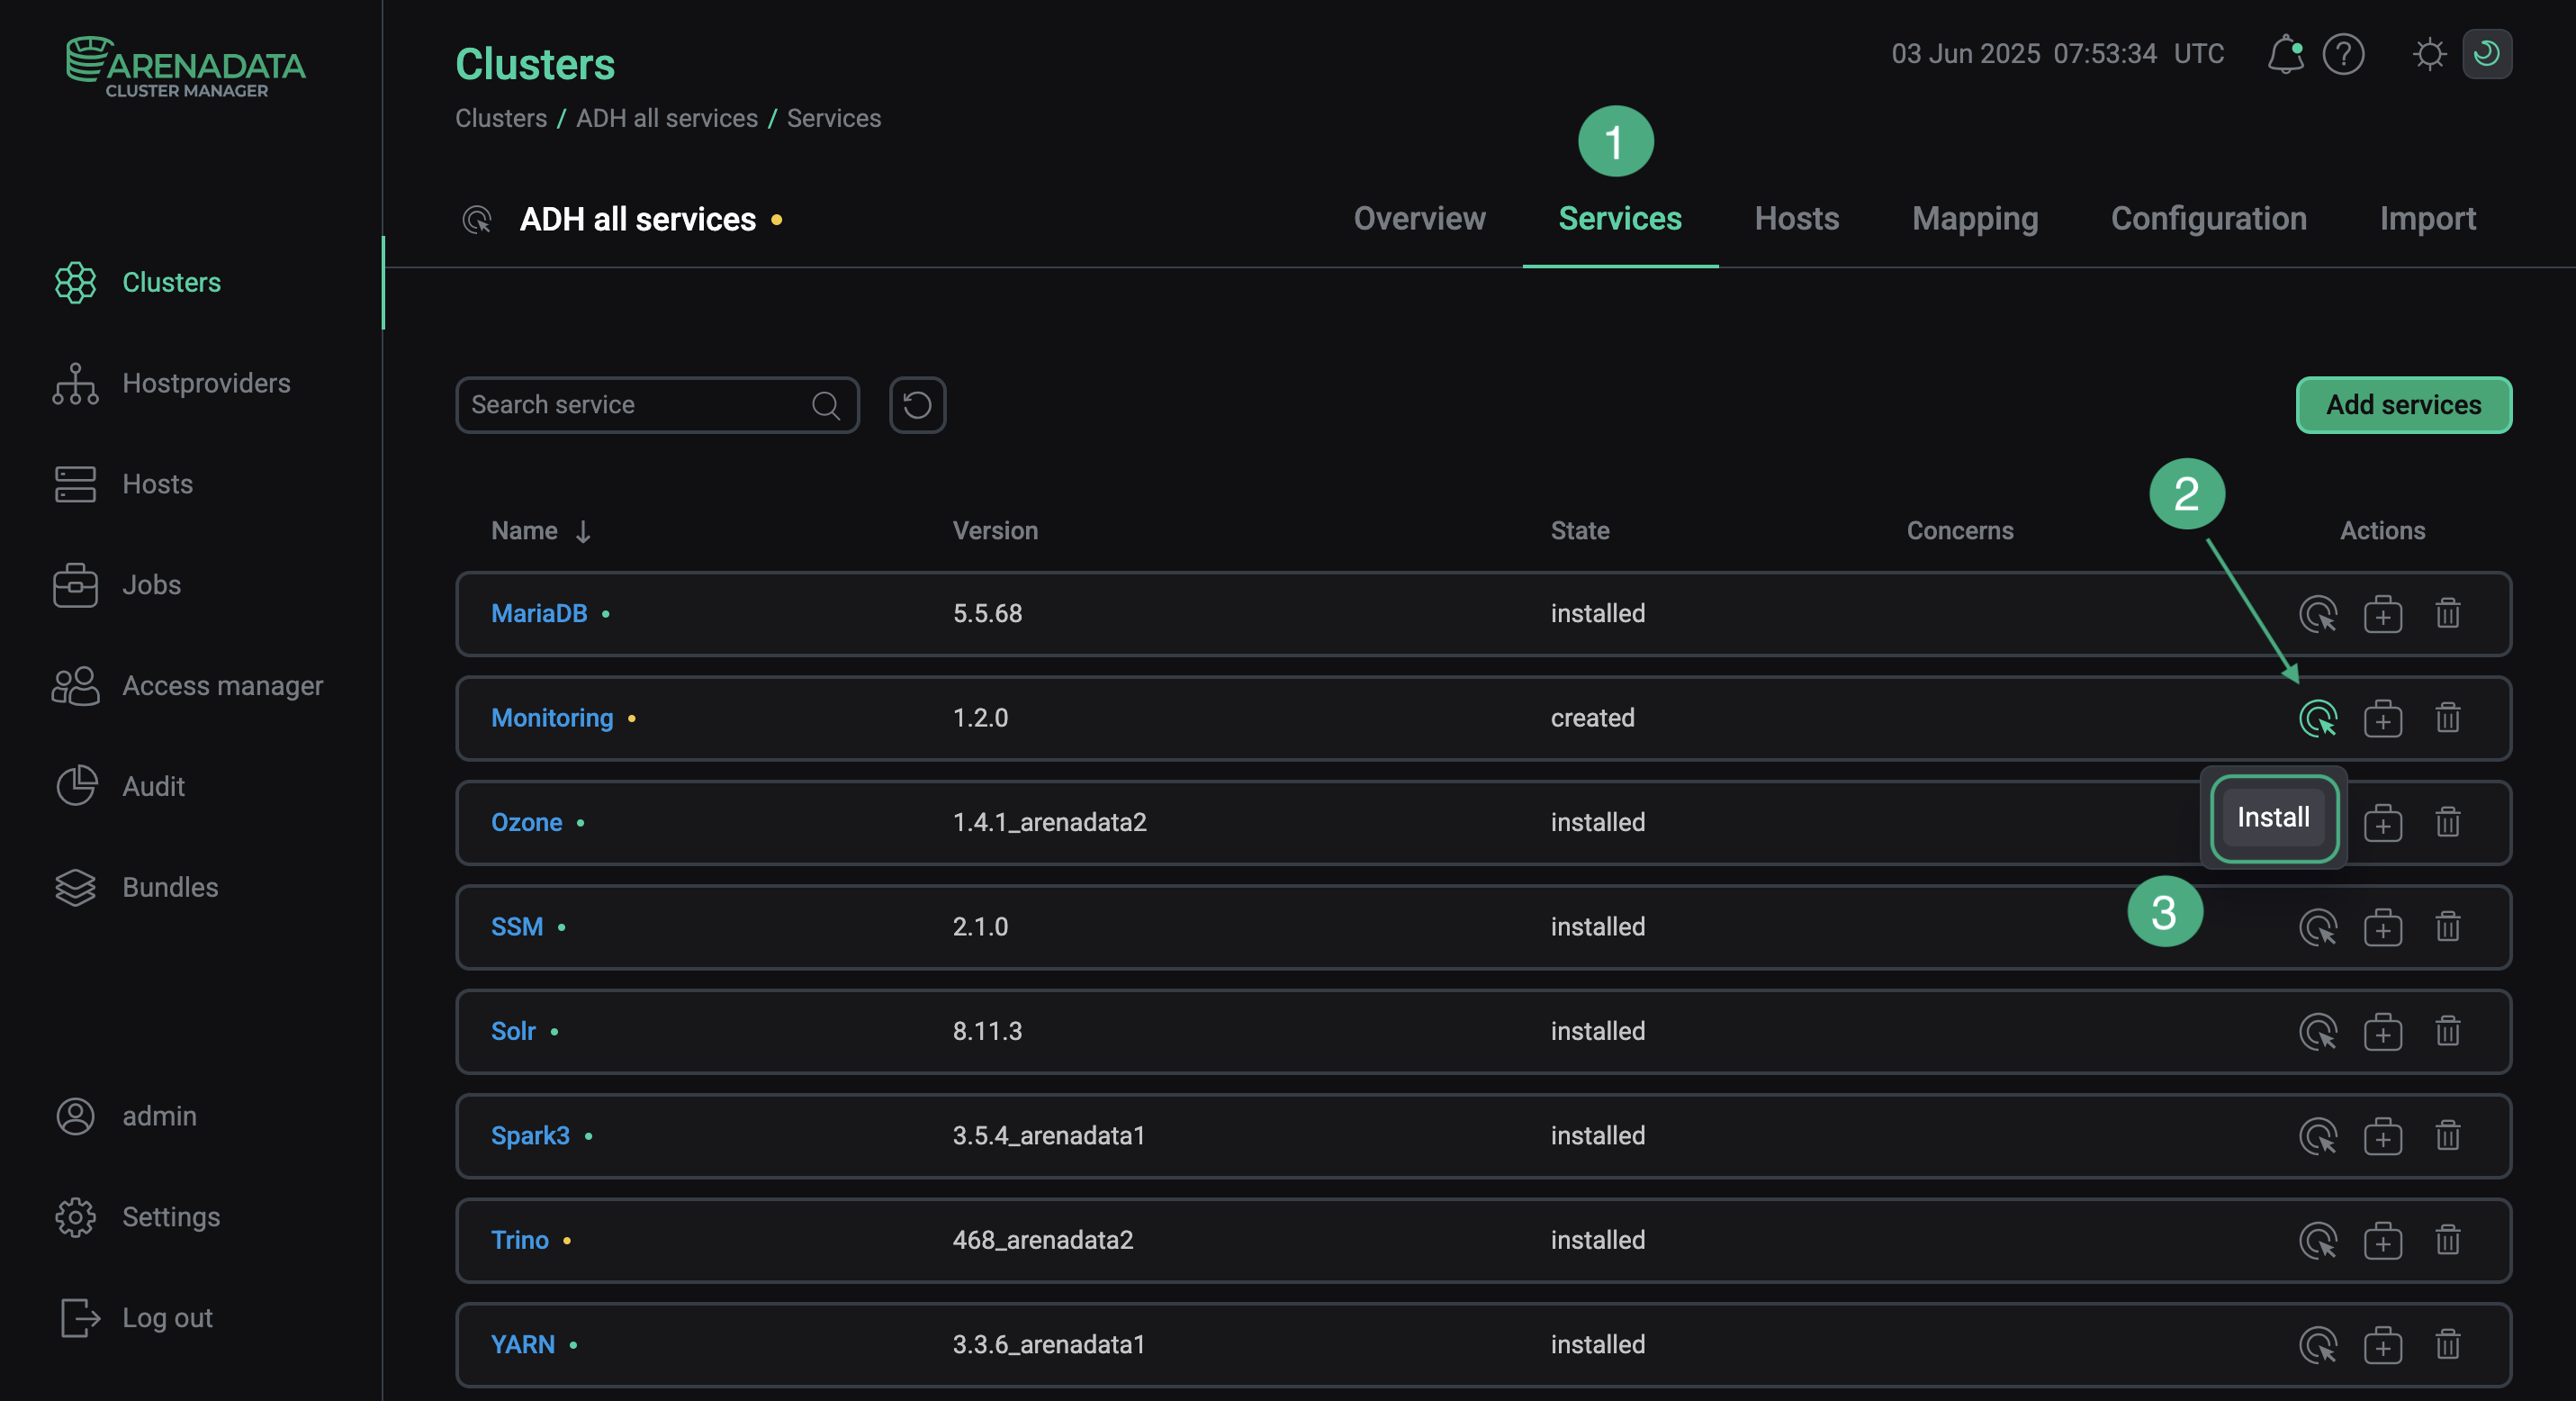2576x1401 pixels.
Task: Open the notifications bell
Action: [x=2285, y=54]
